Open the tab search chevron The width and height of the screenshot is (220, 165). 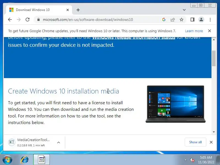(x=184, y=10)
